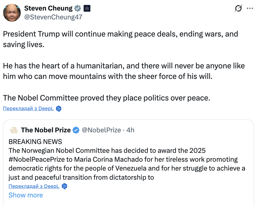Click Steven Cheung's profile avatar
Viewport: 261px width, 206px height.
12,12
